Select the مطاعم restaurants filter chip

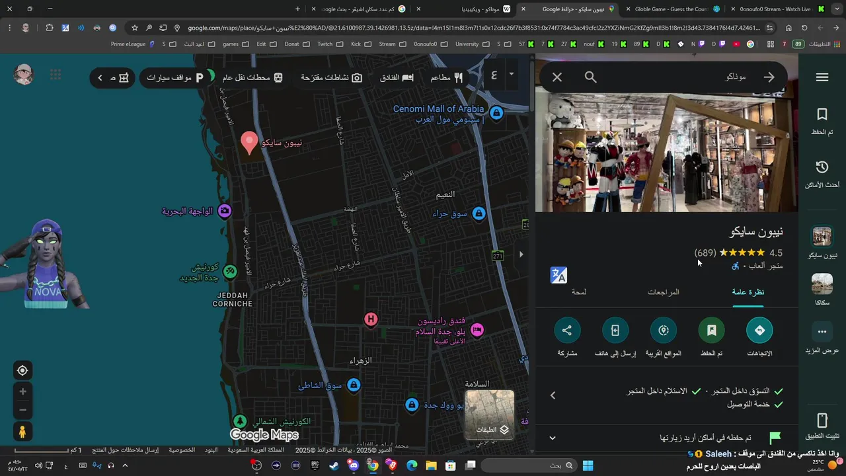tap(447, 78)
